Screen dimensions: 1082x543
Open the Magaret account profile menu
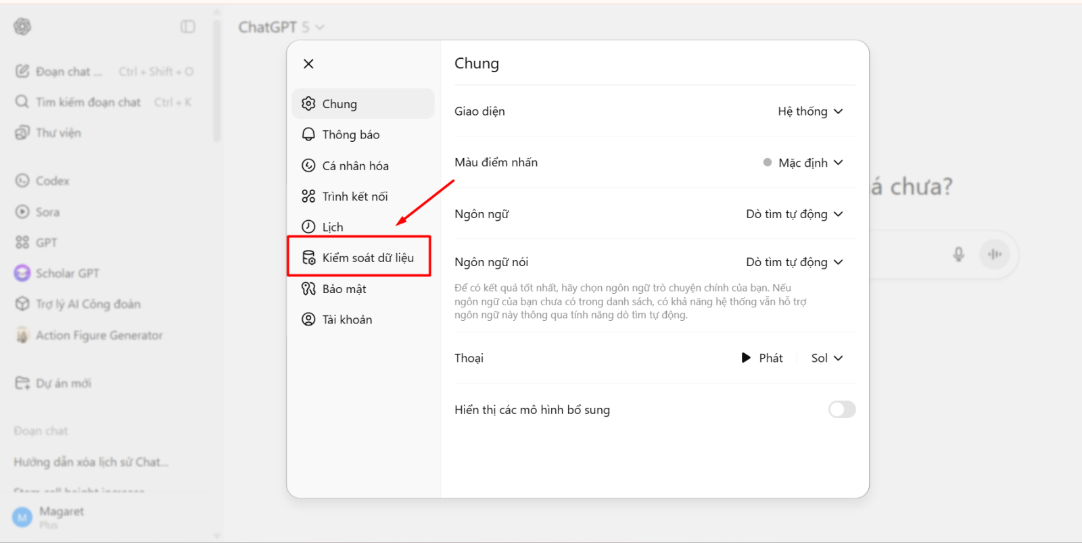click(105, 517)
